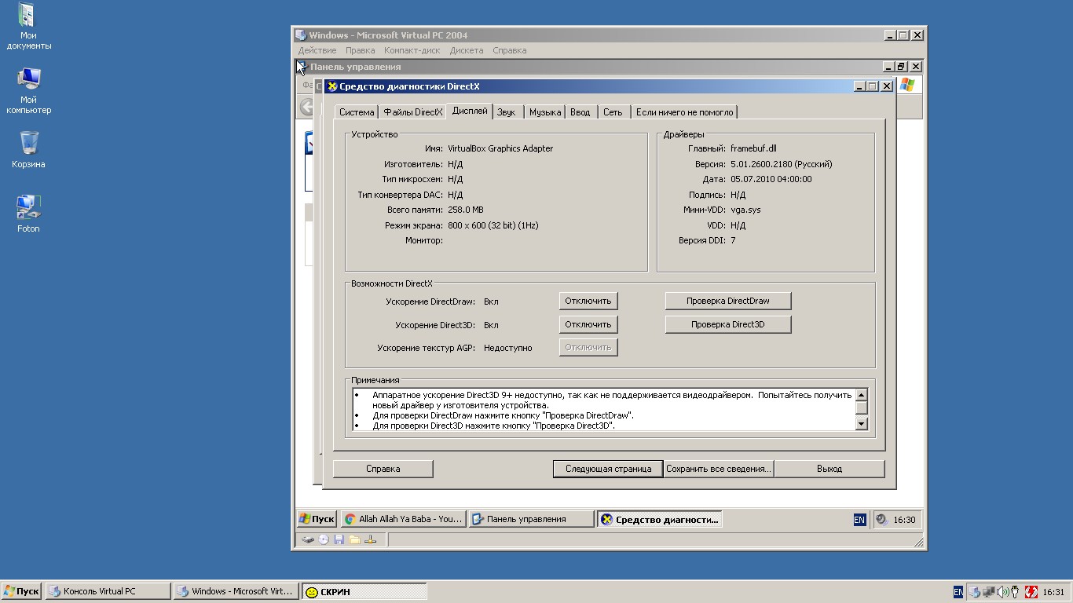Screen dimensions: 1073x603
Task: Click the guest EN language indicator
Action: click(859, 519)
